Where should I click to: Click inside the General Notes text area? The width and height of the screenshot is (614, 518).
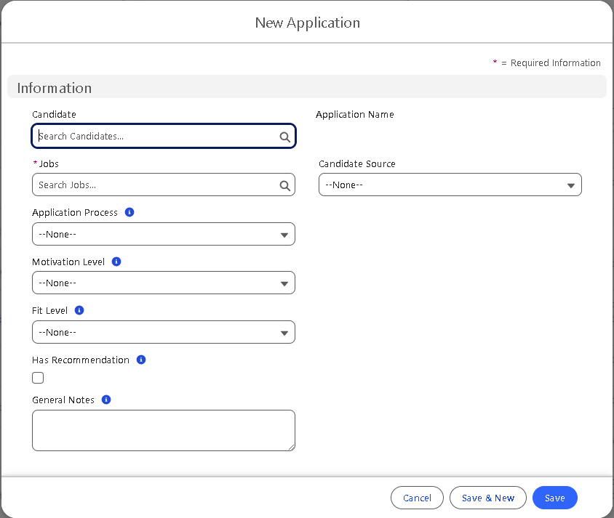click(x=163, y=430)
